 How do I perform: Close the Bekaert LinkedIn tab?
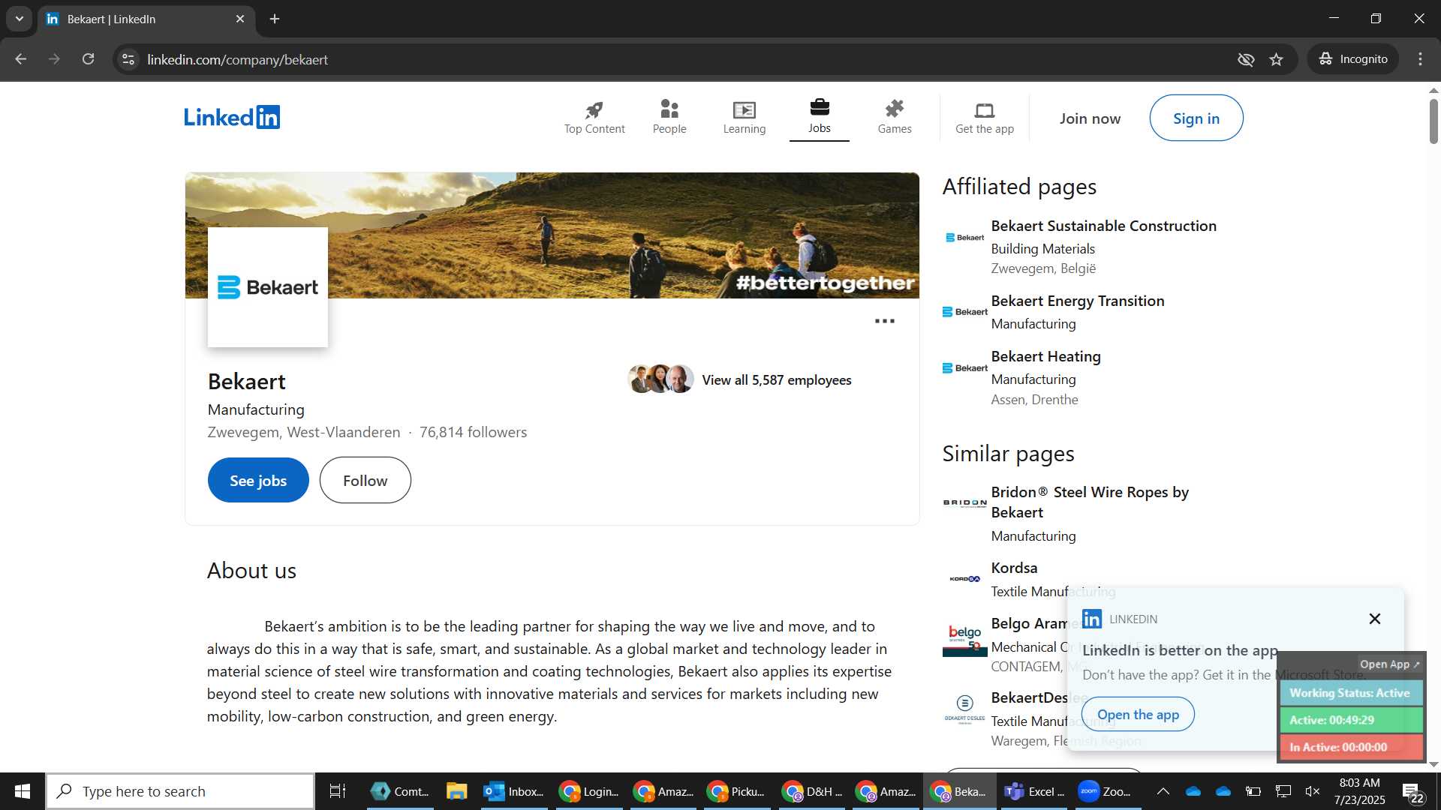[240, 19]
